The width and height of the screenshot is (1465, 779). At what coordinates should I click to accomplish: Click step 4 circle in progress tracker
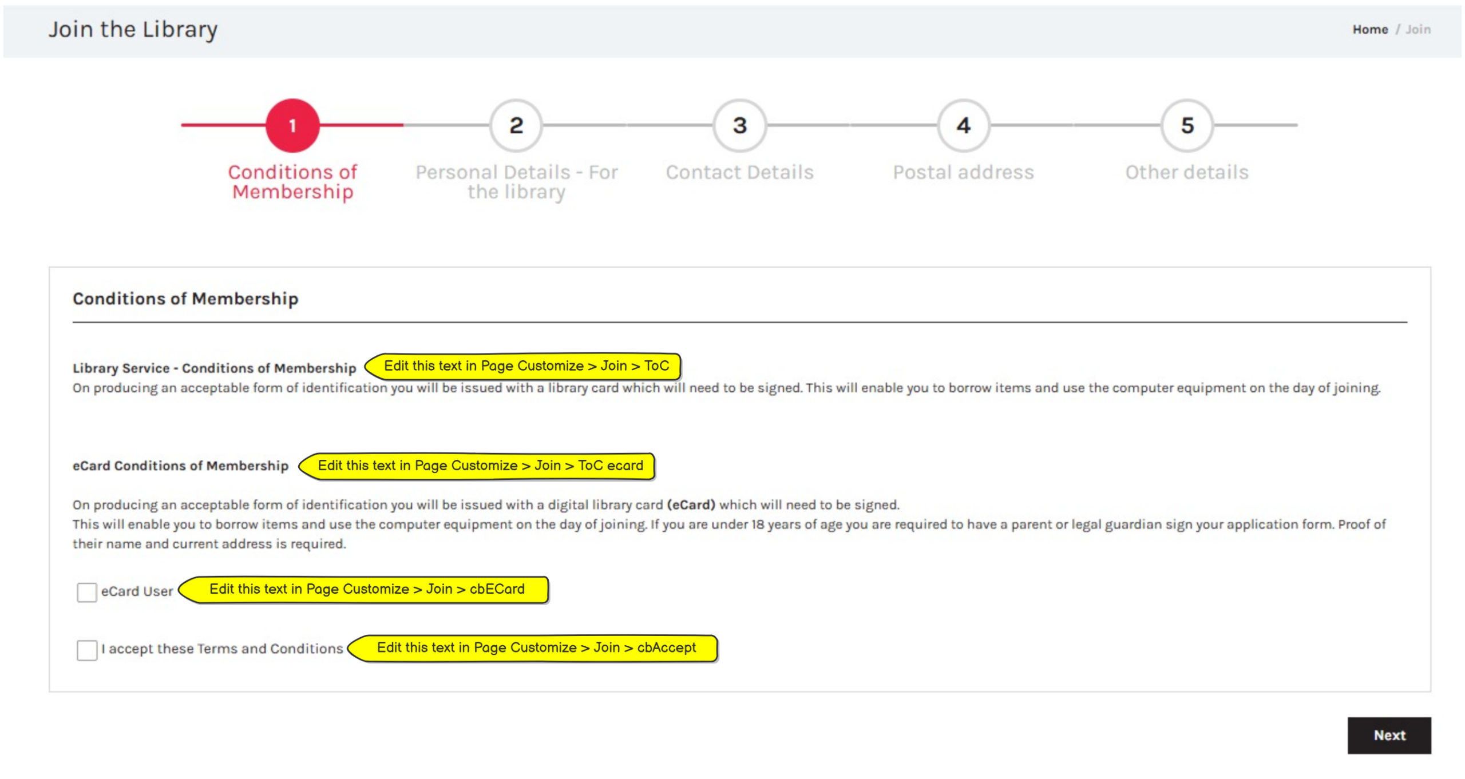(x=964, y=125)
